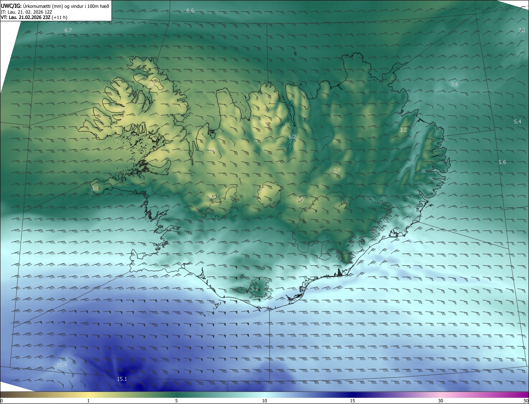Select the 'IT: Lau. 21. 02. 2026 12Z' line
This screenshot has height=404, width=529.
point(26,12)
